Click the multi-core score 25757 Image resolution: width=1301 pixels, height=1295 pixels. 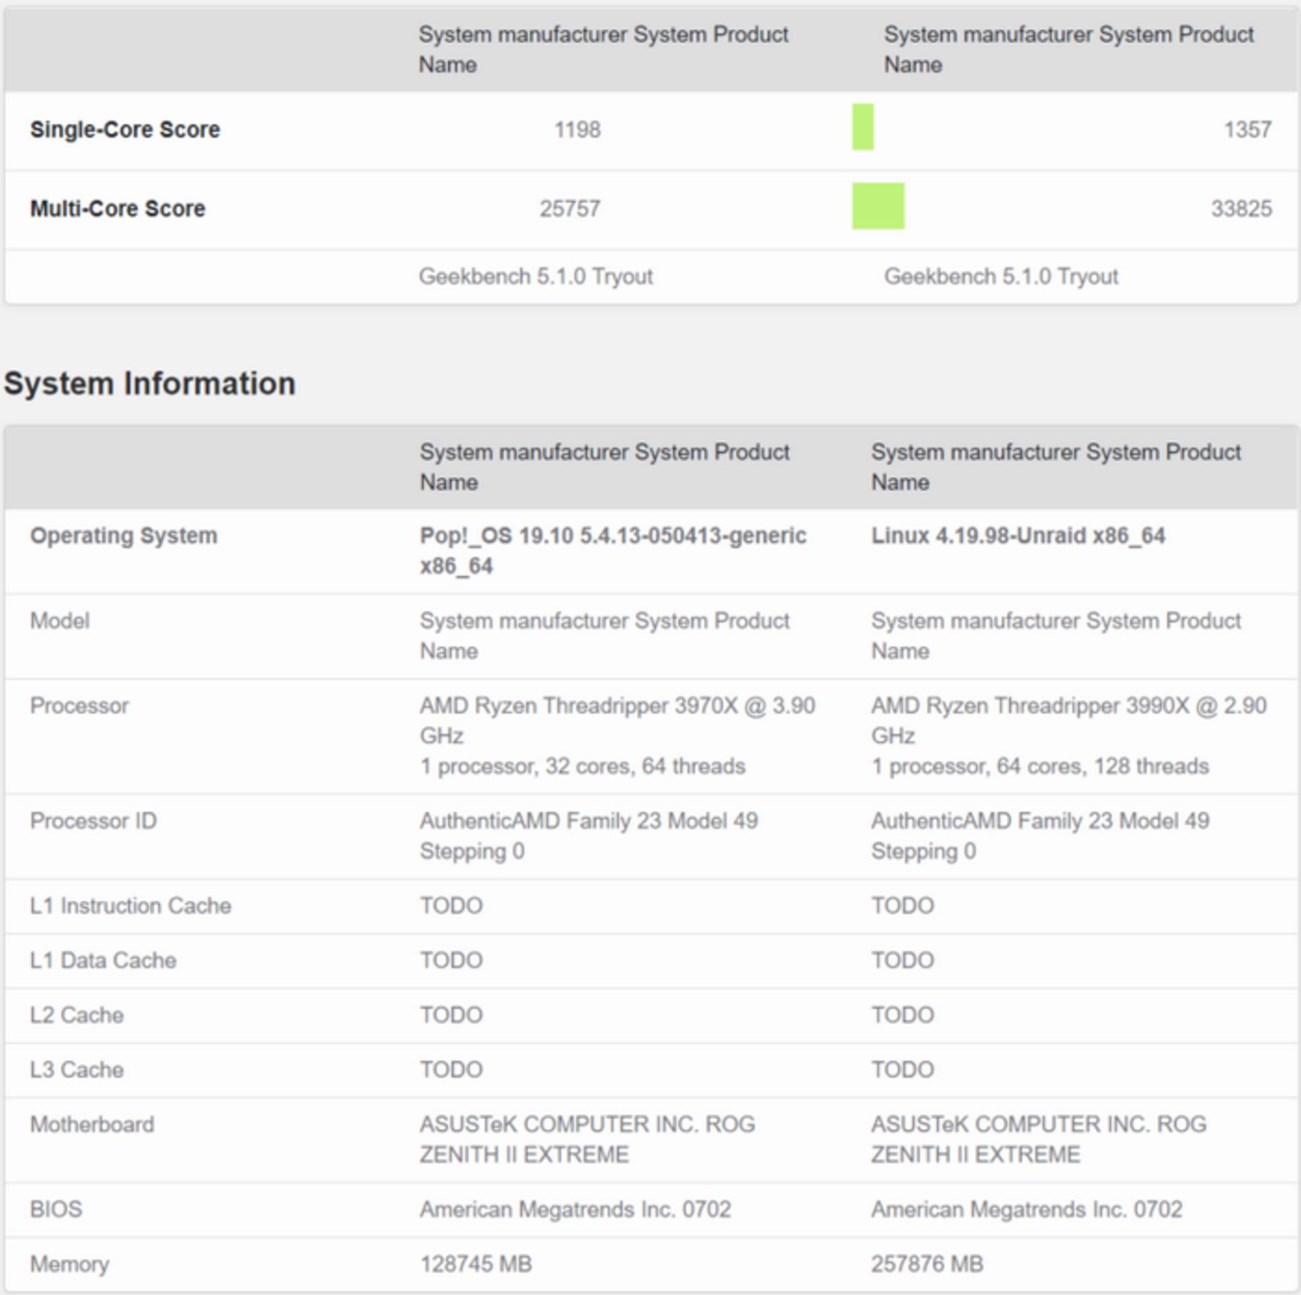click(571, 209)
